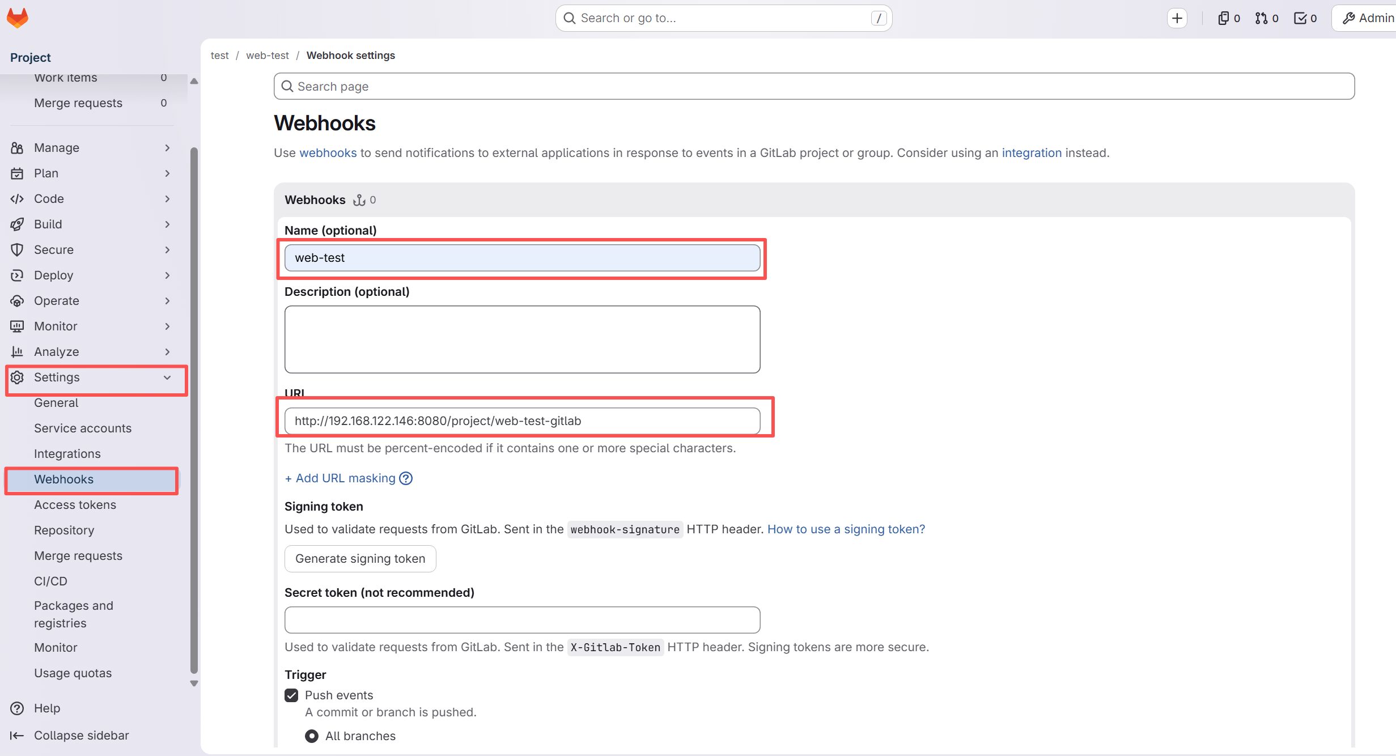
Task: Expand the Secure section chevron
Action: [167, 250]
